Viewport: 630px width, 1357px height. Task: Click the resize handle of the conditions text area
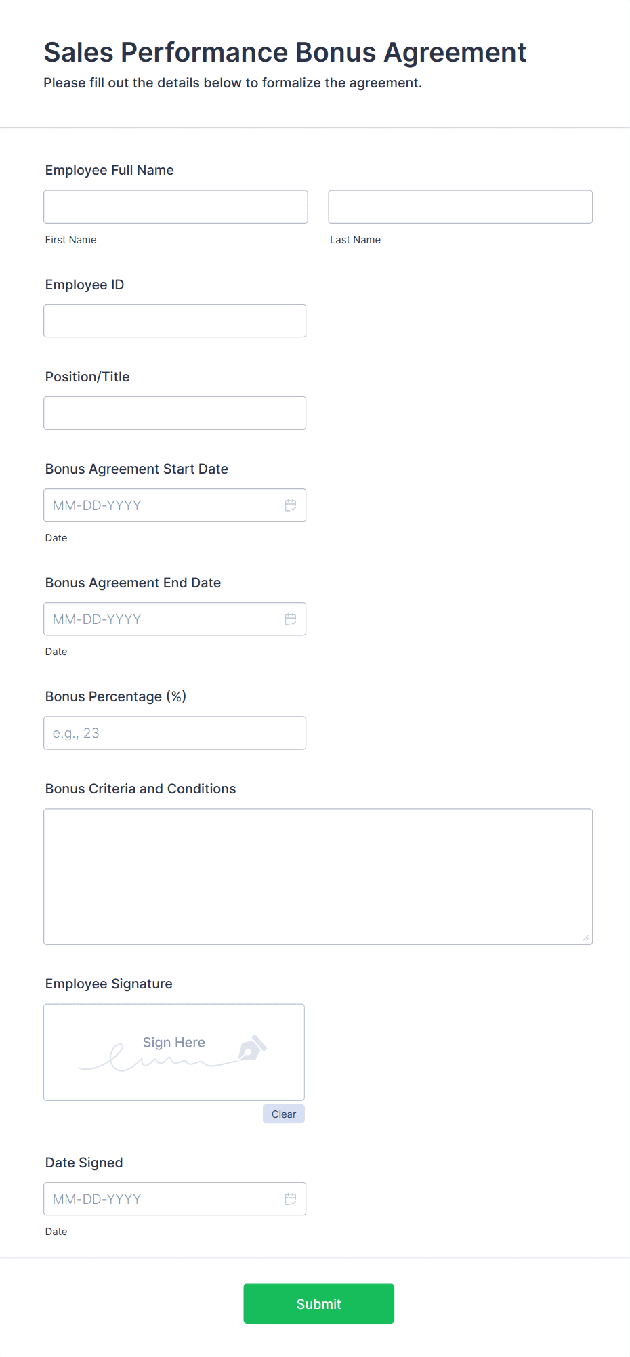click(x=585, y=937)
